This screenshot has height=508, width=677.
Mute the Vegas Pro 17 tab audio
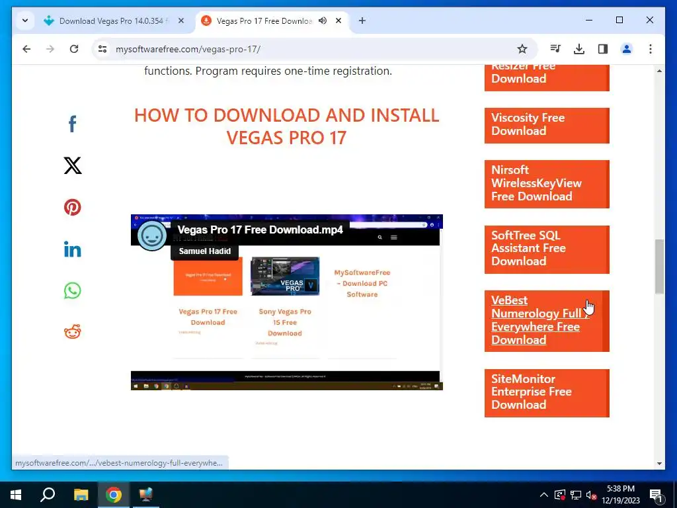(x=323, y=21)
